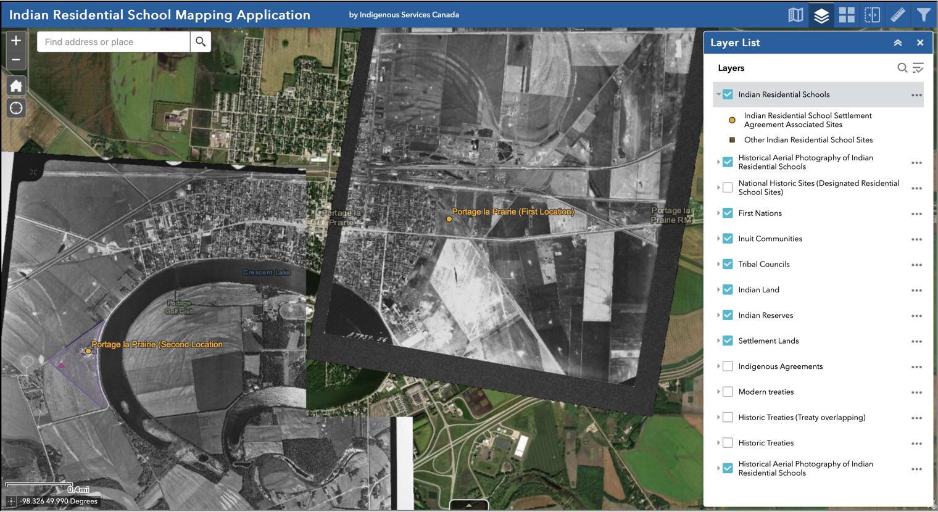Enable National Historic Sites layer
This screenshot has width=938, height=512.
tap(728, 188)
